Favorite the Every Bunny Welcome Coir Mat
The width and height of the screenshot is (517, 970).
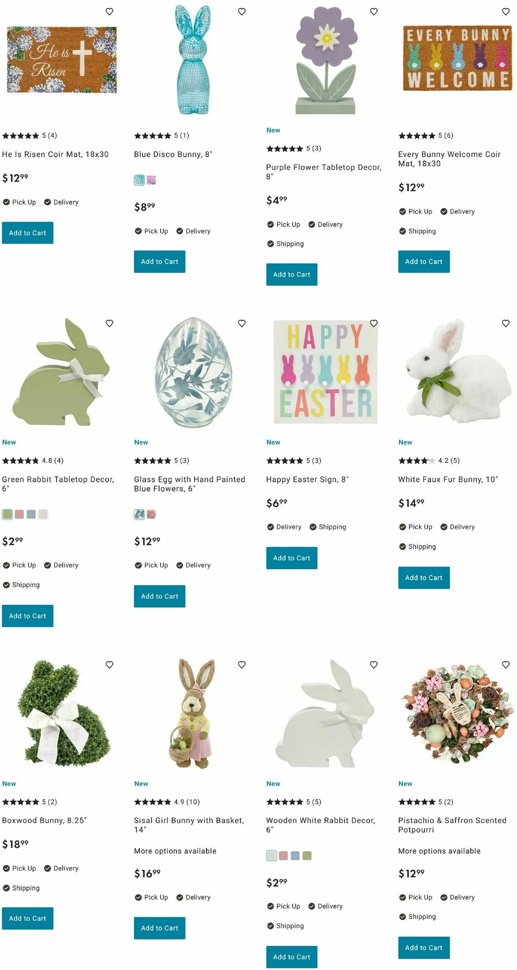[x=506, y=12]
